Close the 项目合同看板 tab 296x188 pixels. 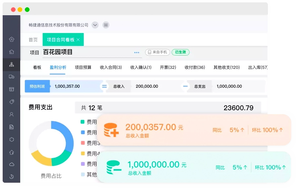point(78,40)
